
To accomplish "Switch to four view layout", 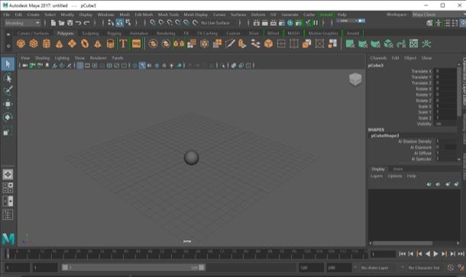I will [x=8, y=188].
